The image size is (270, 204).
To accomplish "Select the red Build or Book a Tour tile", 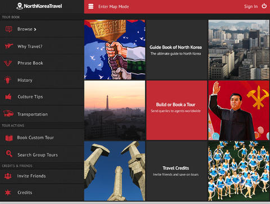I will click(177, 110).
